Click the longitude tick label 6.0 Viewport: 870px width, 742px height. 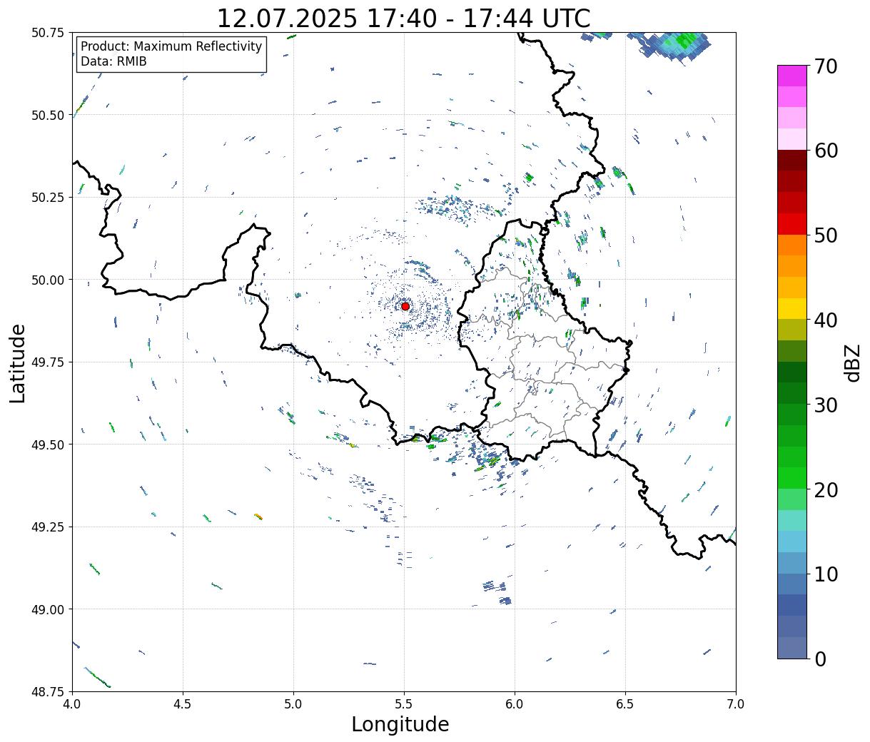(515, 704)
